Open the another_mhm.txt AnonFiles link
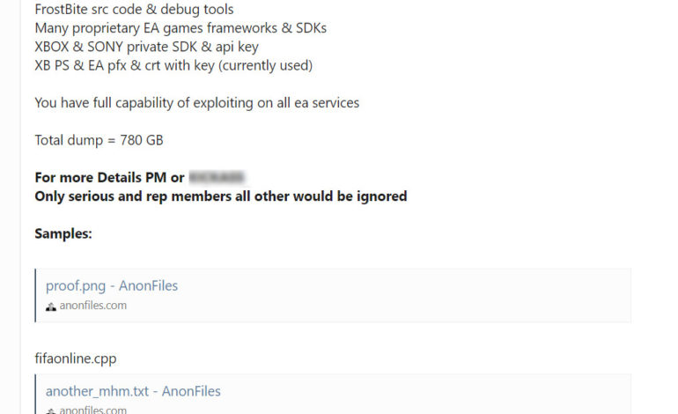The image size is (678, 414). pos(133,391)
